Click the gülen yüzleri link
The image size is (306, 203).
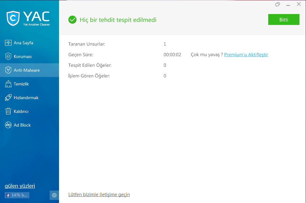[x=20, y=186]
